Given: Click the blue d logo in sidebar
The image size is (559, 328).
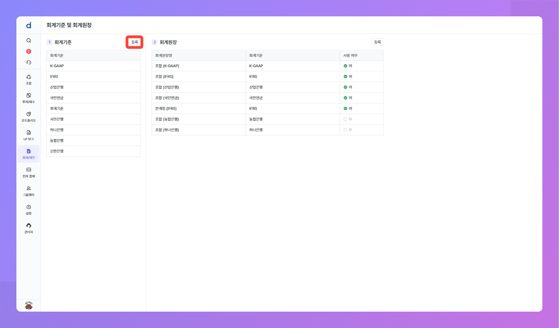Looking at the screenshot, I should 29,25.
